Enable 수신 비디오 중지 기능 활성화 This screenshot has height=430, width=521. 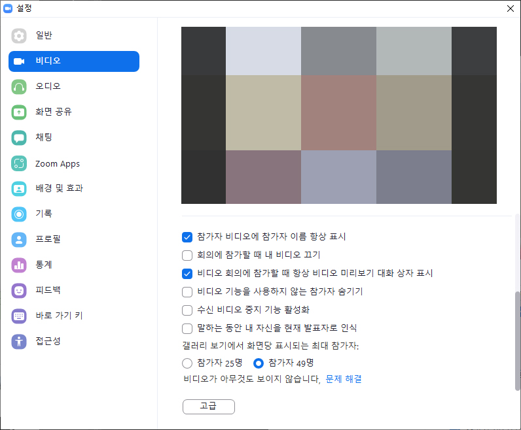187,310
